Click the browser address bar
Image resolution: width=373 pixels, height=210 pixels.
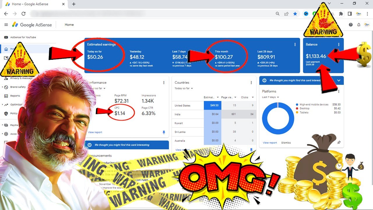(x=152, y=14)
